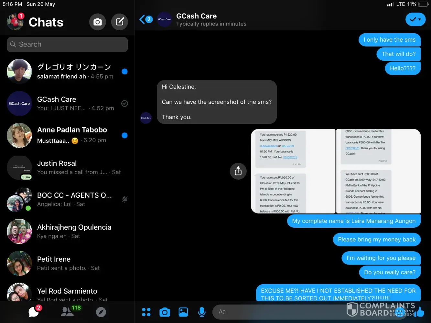Open the Chats tab at the bottom
The height and width of the screenshot is (323, 431).
pos(34,312)
